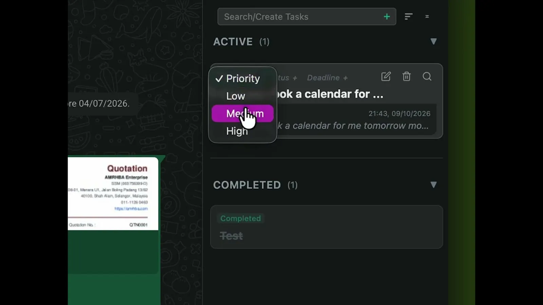Click the green plus icon in search field

[387, 17]
